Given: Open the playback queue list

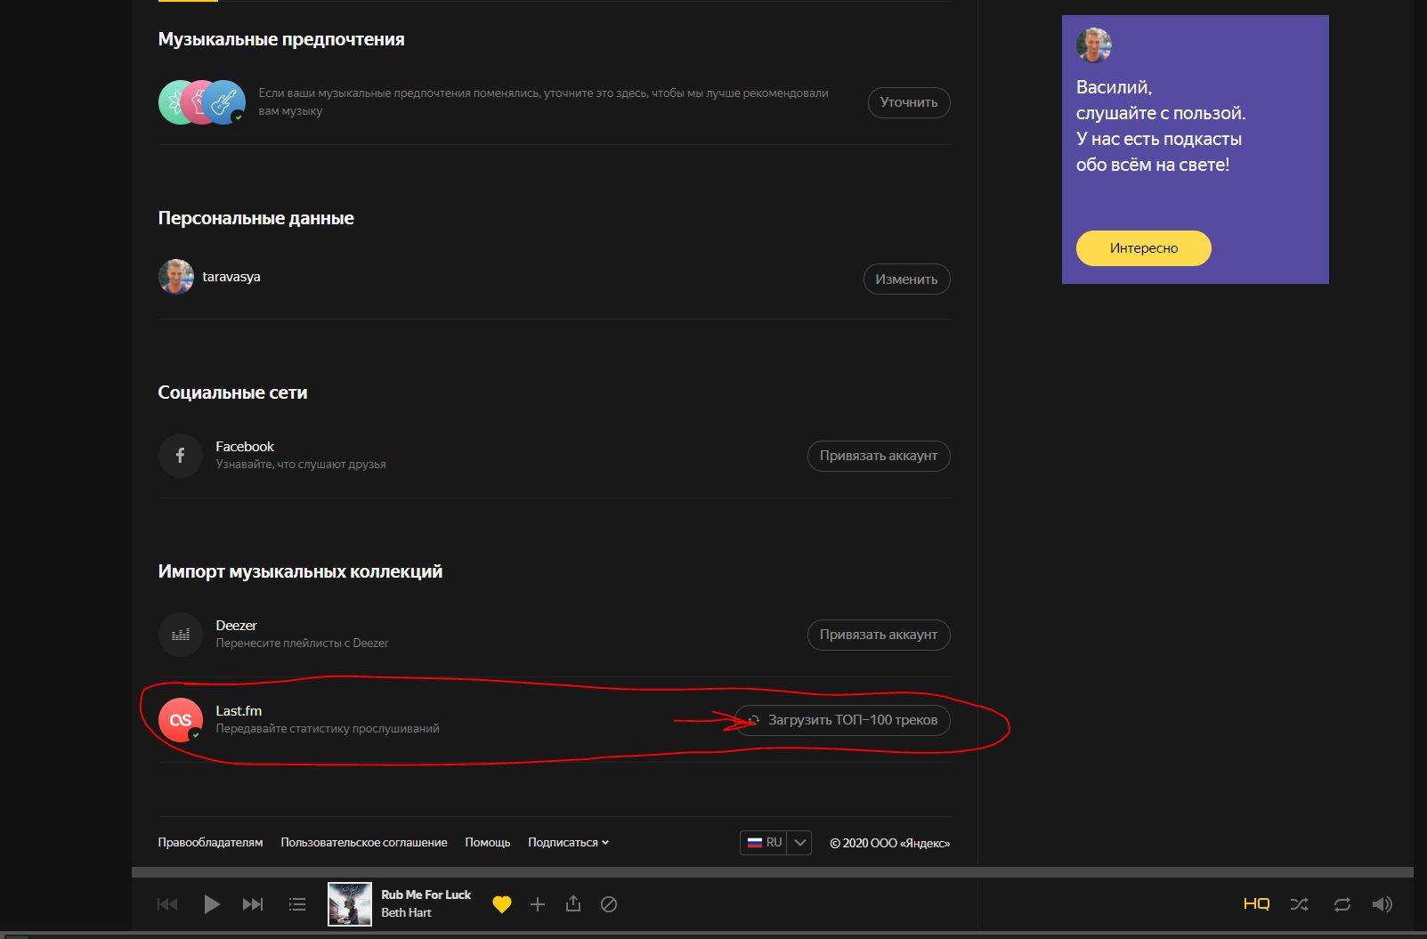Looking at the screenshot, I should coord(297,904).
